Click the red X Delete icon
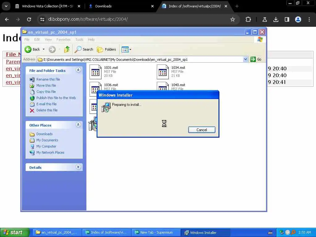The width and height of the screenshot is (316, 237). click(32, 110)
